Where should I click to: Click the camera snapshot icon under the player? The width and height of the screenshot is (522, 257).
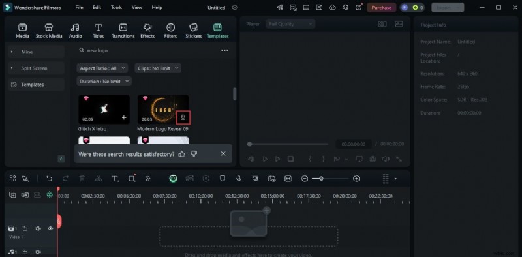[373, 159]
